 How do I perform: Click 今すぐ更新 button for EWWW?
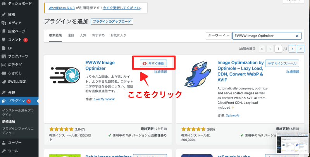pyautogui.click(x=153, y=63)
